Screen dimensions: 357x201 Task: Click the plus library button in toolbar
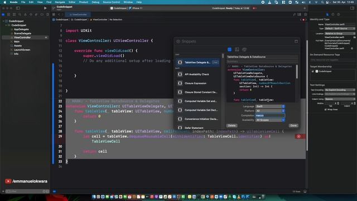coord(305,8)
